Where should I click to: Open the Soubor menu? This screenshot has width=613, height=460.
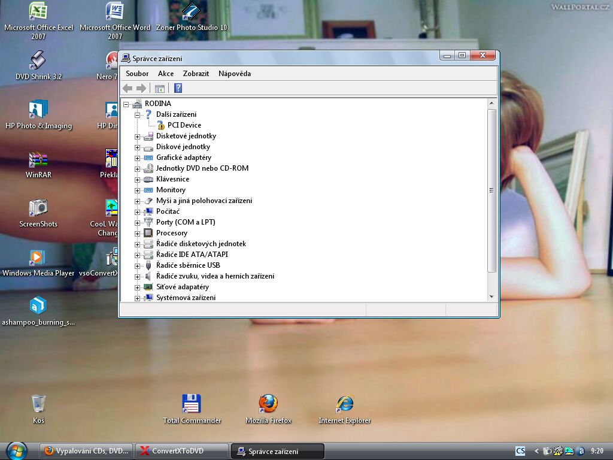[137, 74]
